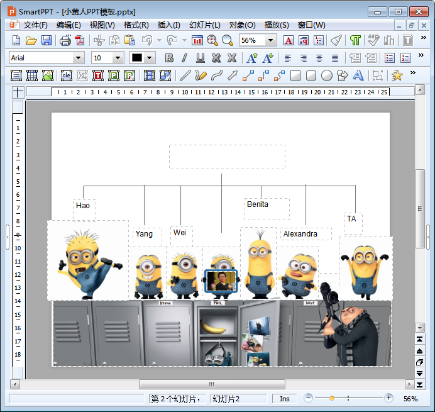This screenshot has height=412, width=435.
Task: Select the arrow drawing tool
Action: point(233,75)
